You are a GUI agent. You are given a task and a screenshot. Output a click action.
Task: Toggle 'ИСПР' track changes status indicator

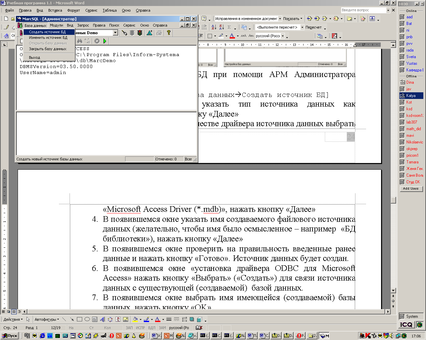click(140, 328)
